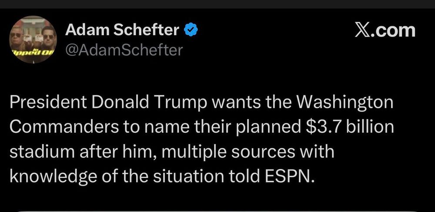Viewport: 435px width, 212px height.
Task: Click the $3.7 billion figure
Action: pos(350,127)
